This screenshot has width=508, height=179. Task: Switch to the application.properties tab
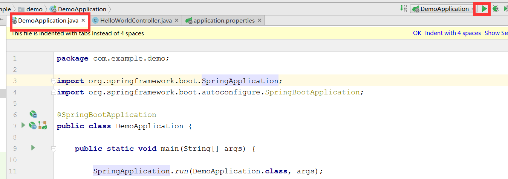point(224,20)
